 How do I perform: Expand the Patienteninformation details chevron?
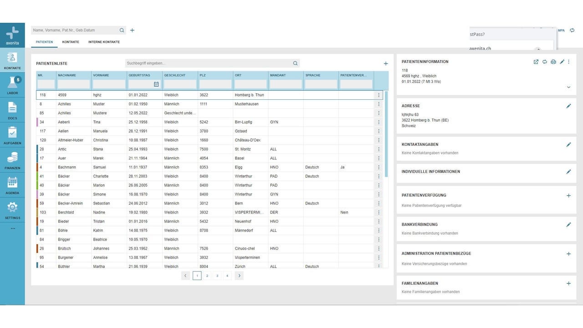pos(568,87)
